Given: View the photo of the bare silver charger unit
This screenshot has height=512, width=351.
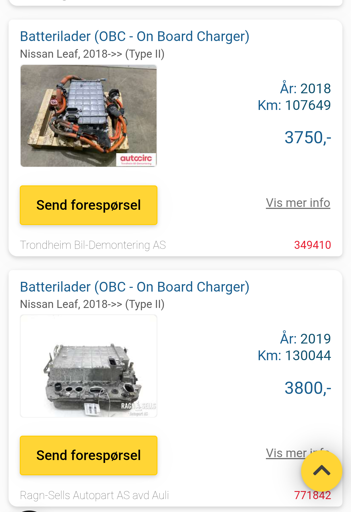Looking at the screenshot, I should point(89,366).
